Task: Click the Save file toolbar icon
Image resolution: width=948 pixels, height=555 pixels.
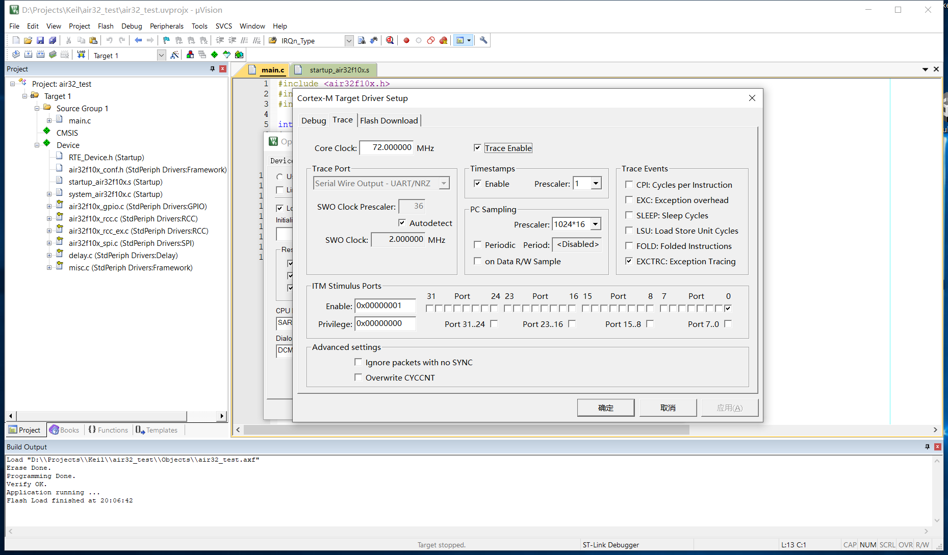Action: coord(40,40)
